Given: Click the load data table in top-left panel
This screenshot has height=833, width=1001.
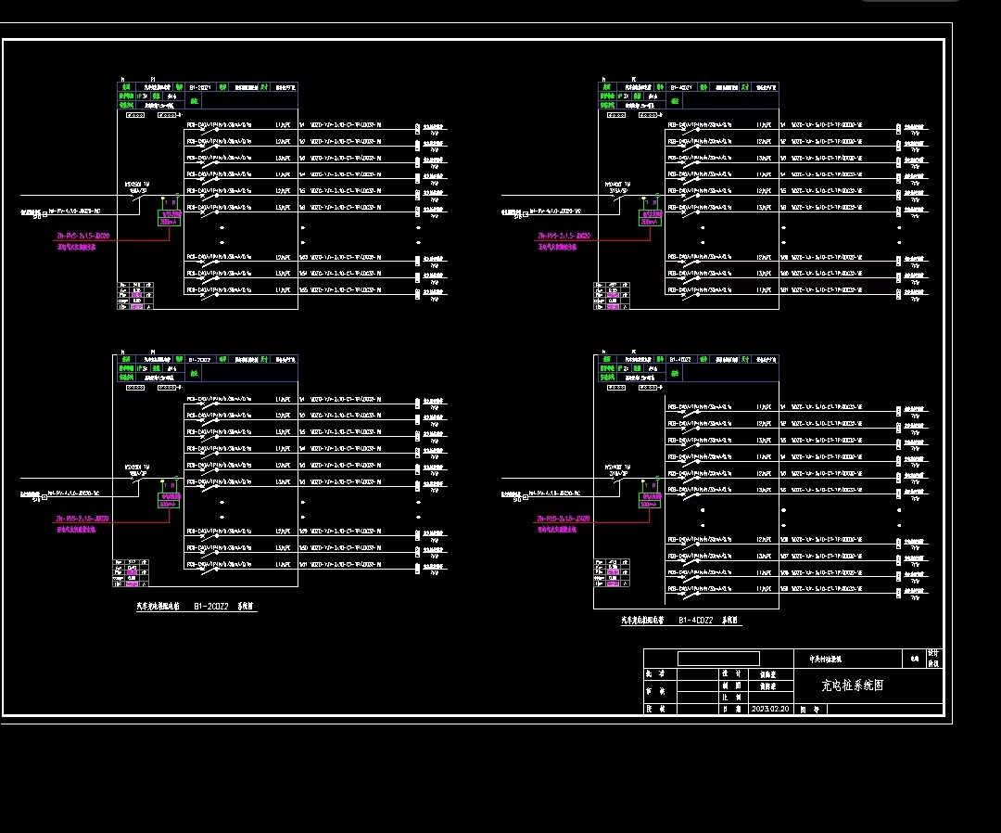Looking at the screenshot, I should click(x=134, y=295).
